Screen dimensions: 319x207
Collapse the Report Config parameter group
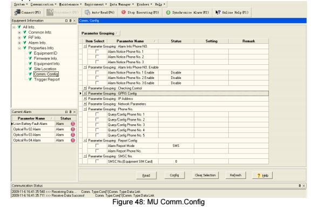[85, 141]
